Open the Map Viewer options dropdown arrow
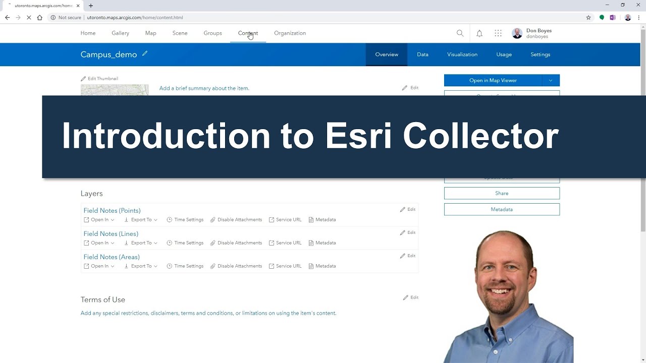 [x=551, y=80]
